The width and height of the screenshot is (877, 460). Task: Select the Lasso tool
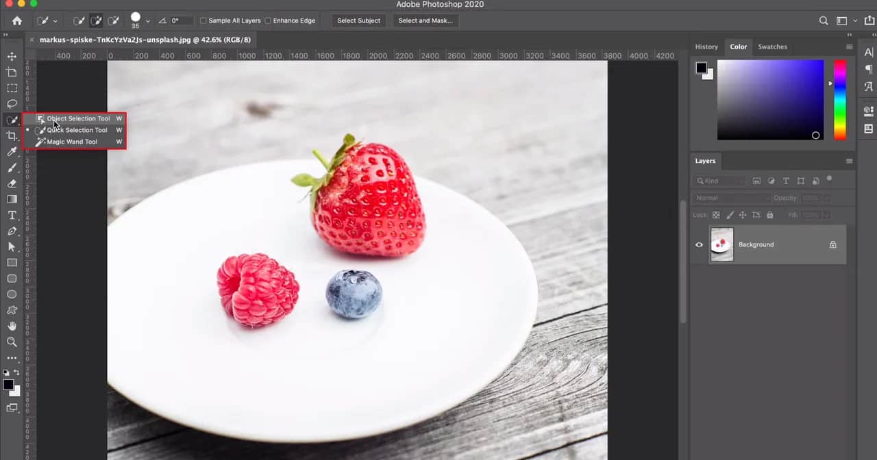coord(11,104)
